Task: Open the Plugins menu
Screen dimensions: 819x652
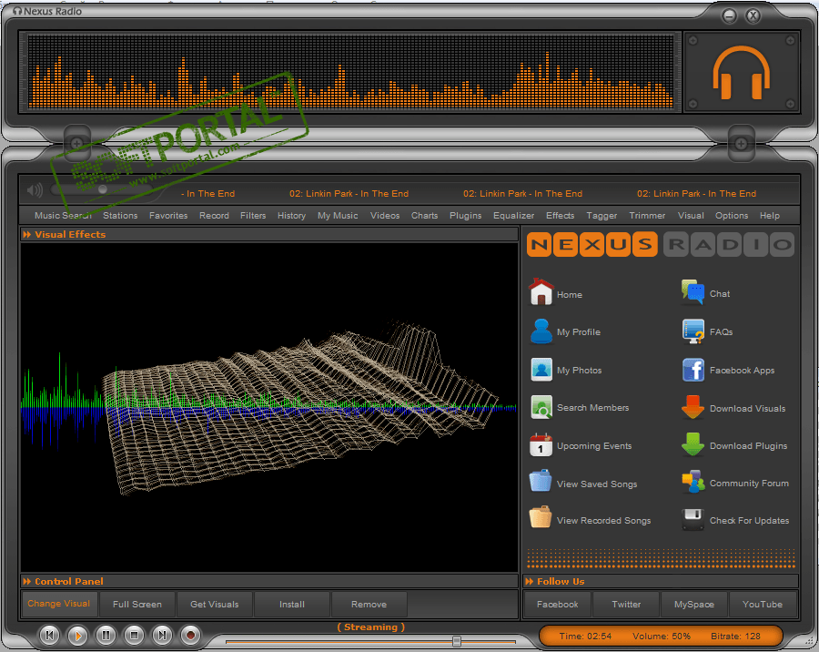Action: (465, 216)
